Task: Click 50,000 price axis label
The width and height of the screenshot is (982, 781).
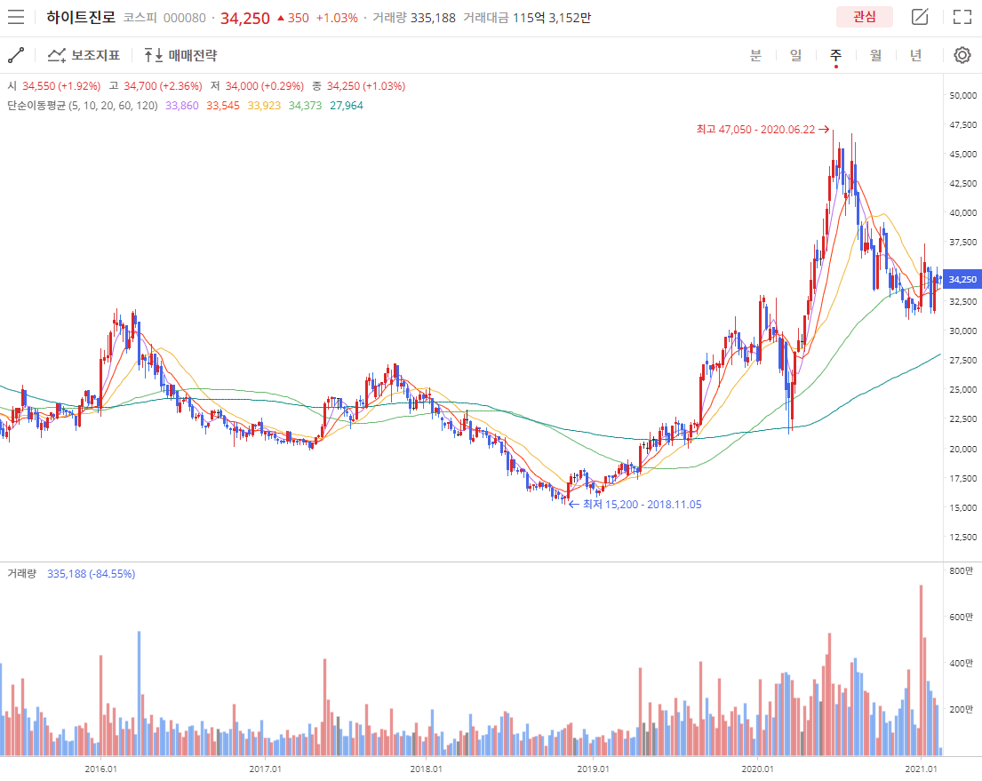Action: click(x=962, y=95)
